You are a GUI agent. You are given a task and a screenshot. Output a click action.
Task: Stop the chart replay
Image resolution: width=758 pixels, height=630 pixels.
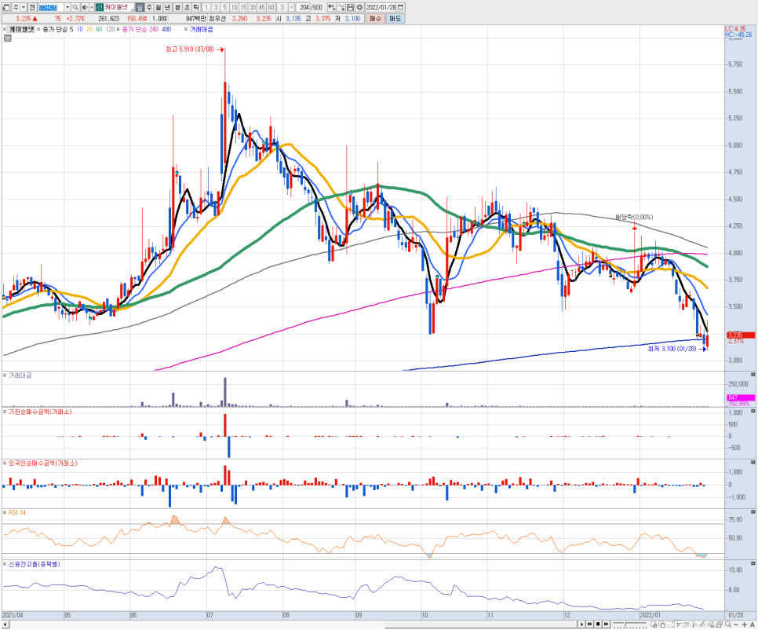click(598, 625)
